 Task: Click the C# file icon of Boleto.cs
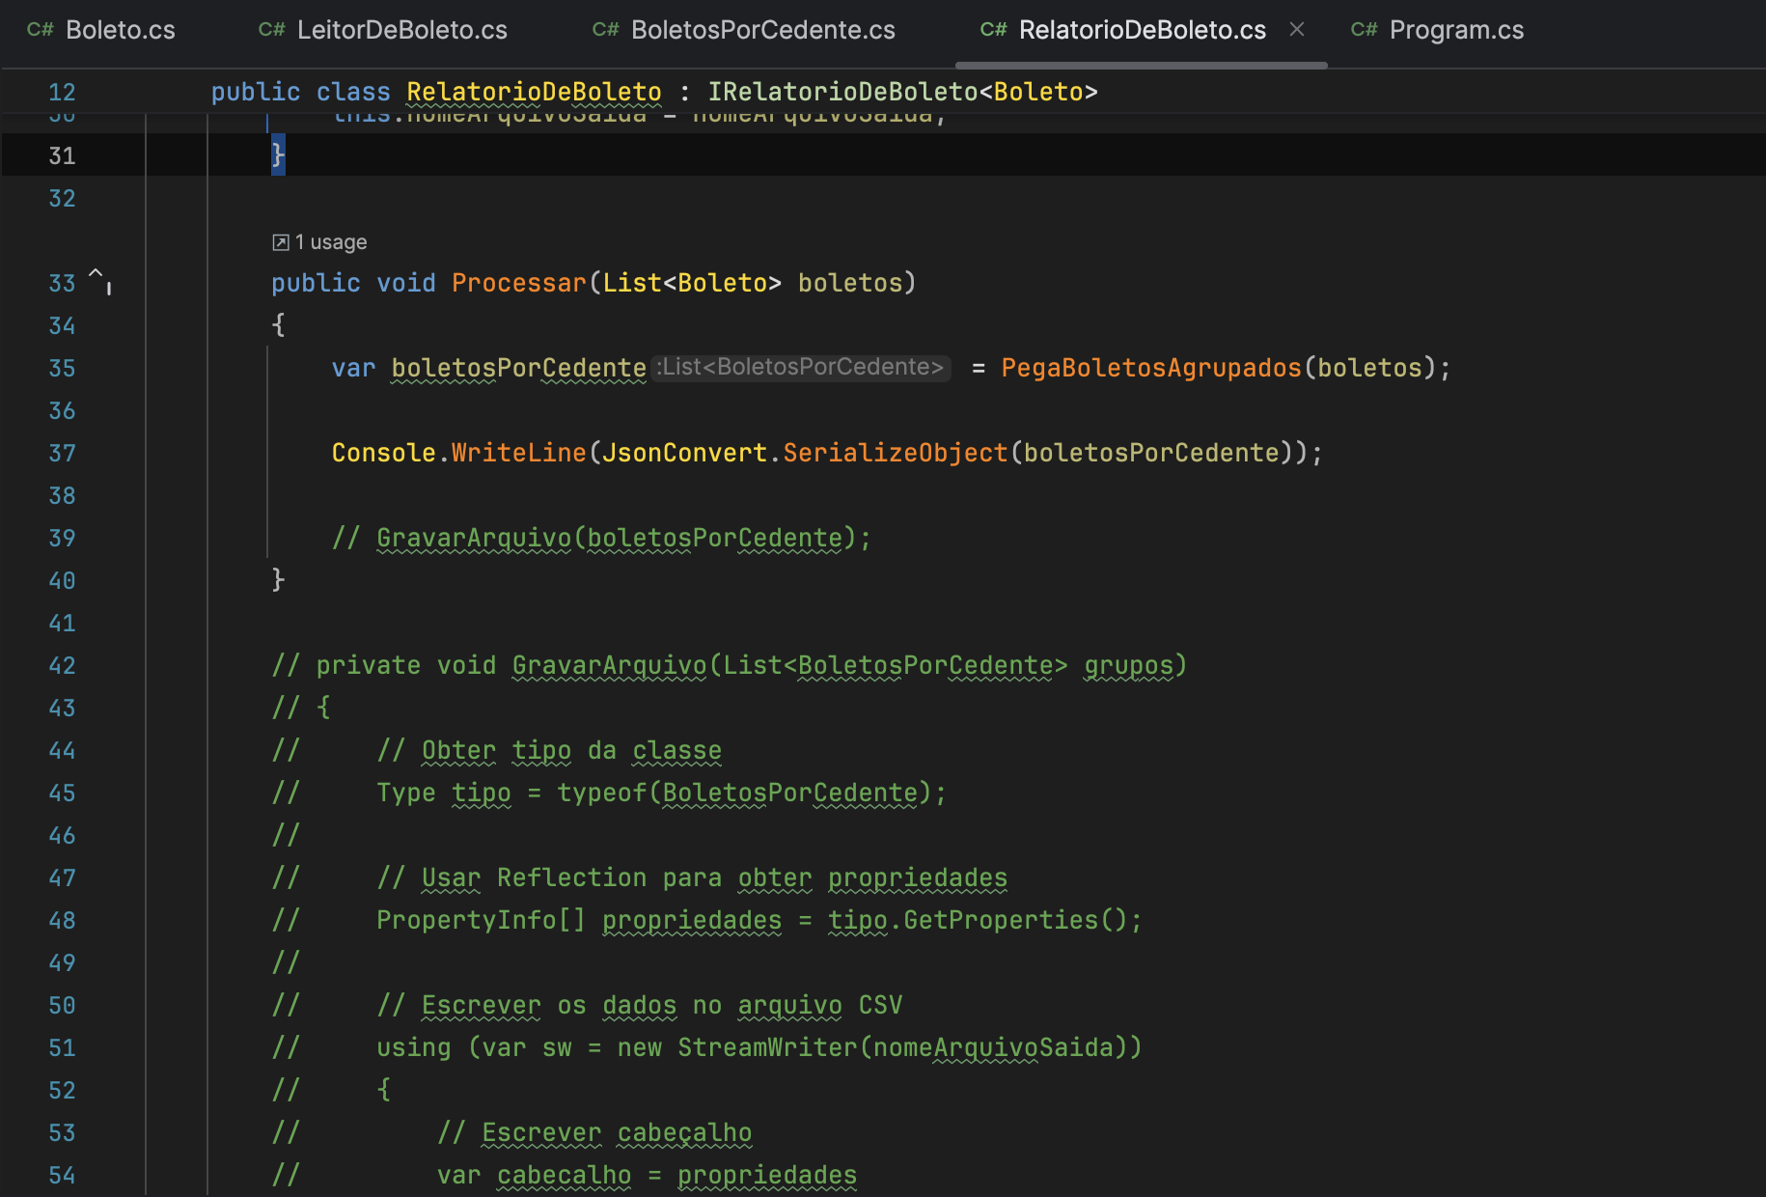[40, 30]
